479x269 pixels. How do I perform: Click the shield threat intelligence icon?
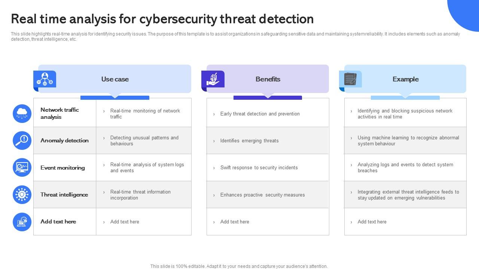pyautogui.click(x=22, y=195)
